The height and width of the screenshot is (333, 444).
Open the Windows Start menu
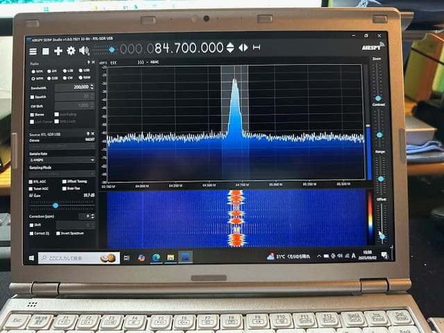coord(32,258)
